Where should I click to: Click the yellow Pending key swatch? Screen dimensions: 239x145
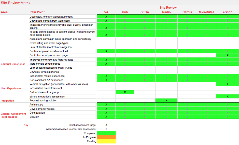(x=106, y=141)
